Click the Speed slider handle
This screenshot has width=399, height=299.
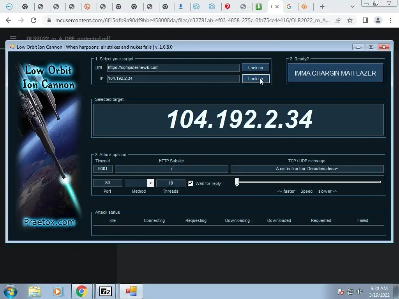[x=237, y=182]
